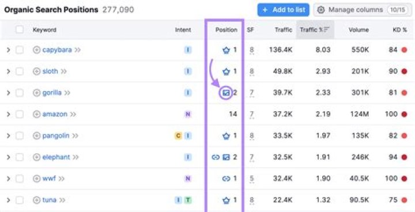Click the T intent badge for tuna

pos(188,200)
